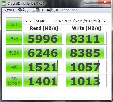Minimize the CrystalDiskMark window
Screen dimensions: 113x102
click(x=87, y=2)
